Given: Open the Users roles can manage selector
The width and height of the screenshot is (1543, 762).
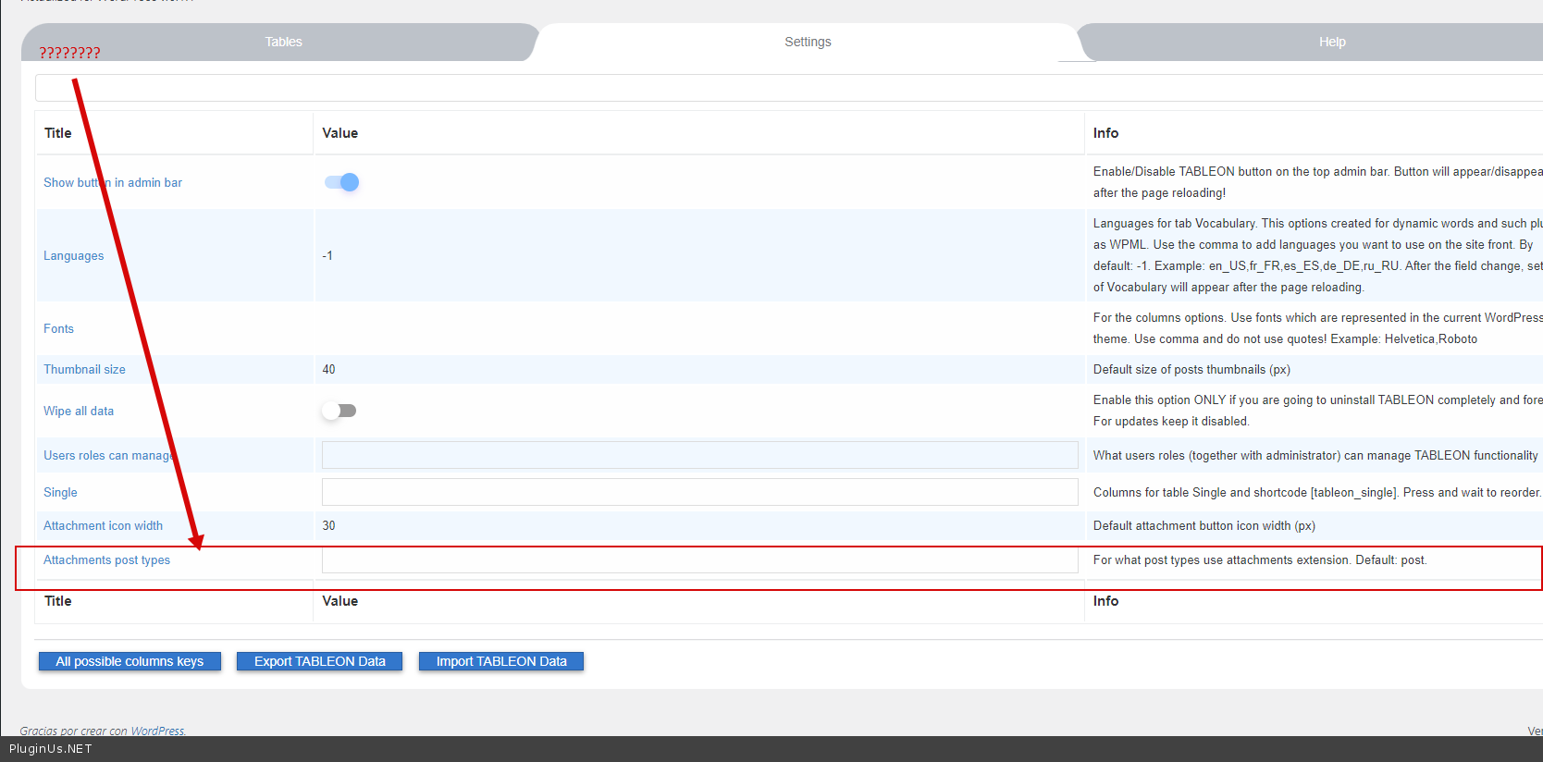Looking at the screenshot, I should tap(699, 455).
